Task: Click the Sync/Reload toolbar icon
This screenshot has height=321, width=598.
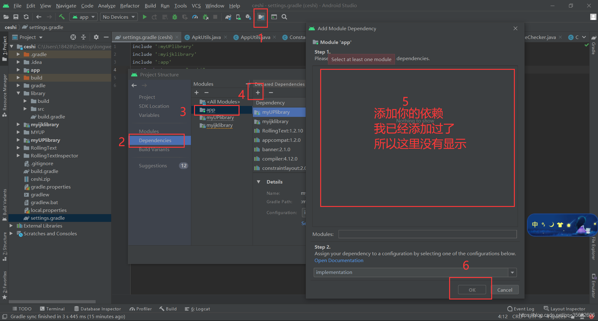Action: pos(26,17)
